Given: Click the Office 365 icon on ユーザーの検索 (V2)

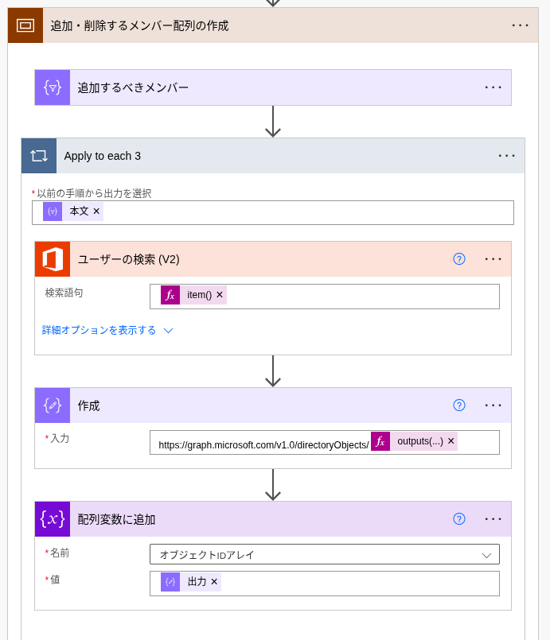Looking at the screenshot, I should coord(53,259).
